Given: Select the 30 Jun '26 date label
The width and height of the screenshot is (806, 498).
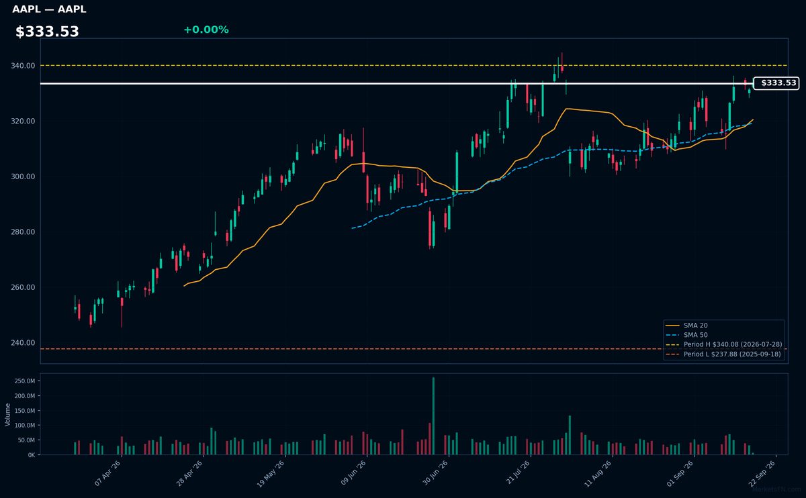Looking at the screenshot, I should 435,474.
